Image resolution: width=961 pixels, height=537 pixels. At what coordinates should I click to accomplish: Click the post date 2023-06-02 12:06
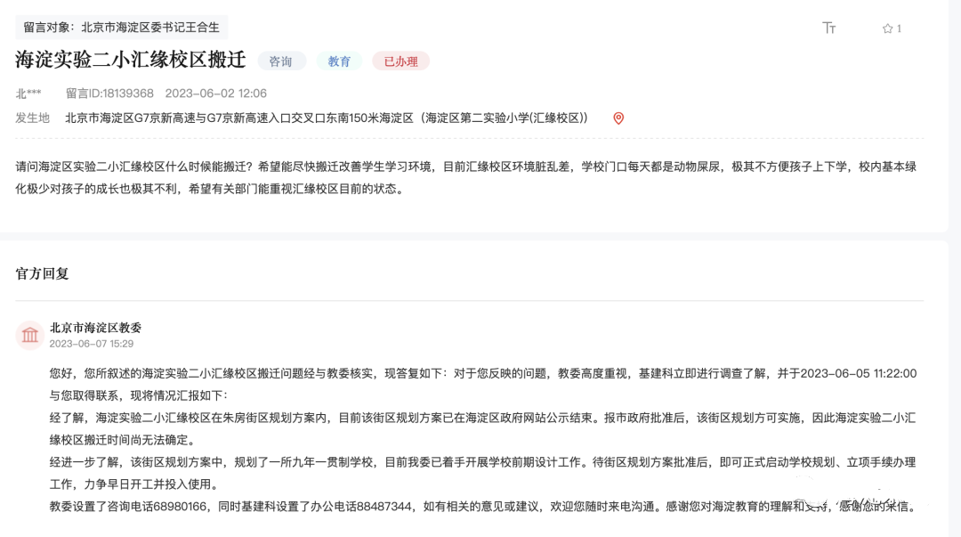pos(215,94)
